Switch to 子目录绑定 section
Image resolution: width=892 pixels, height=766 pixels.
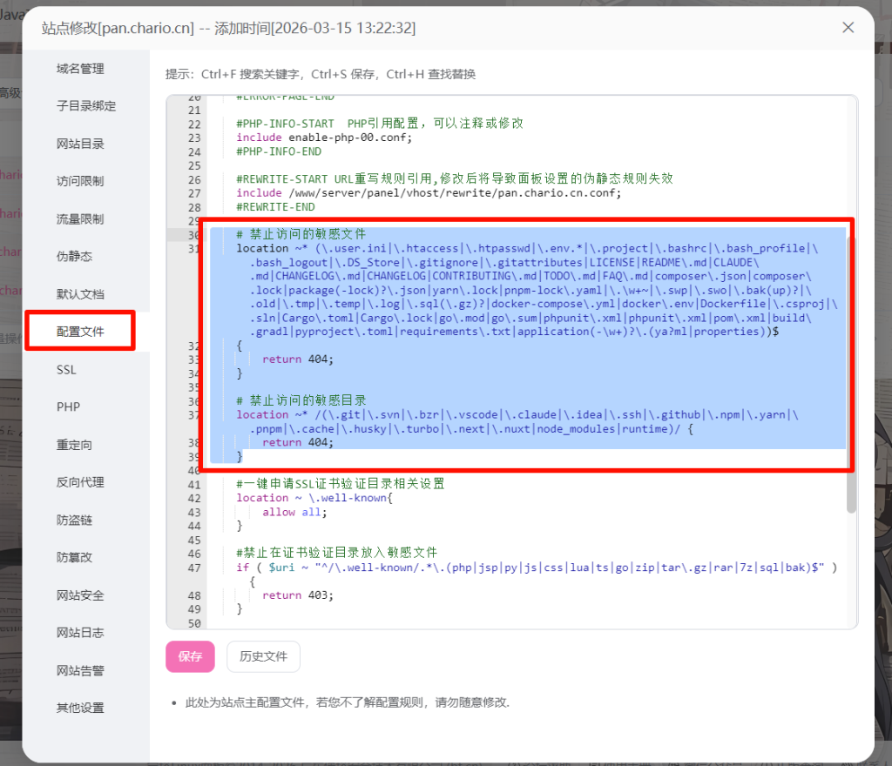point(85,106)
